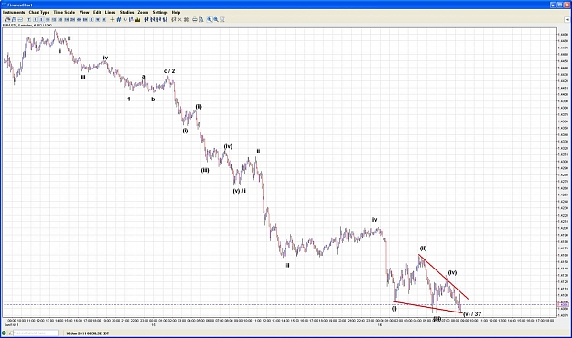Click the zoom fit icon after magnifiers
Screen dimensions: 572x338
tap(222, 20)
